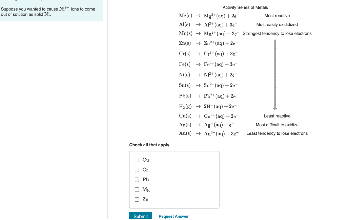Image resolution: width=347 pixels, height=220 pixels.
Task: Open the Request Answer link
Action: click(x=173, y=216)
